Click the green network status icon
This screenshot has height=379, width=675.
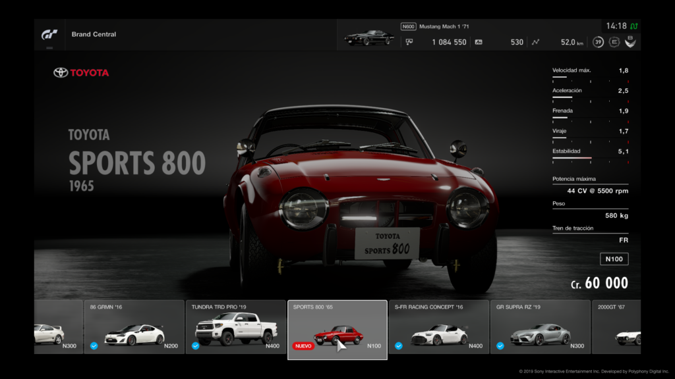tap(633, 26)
